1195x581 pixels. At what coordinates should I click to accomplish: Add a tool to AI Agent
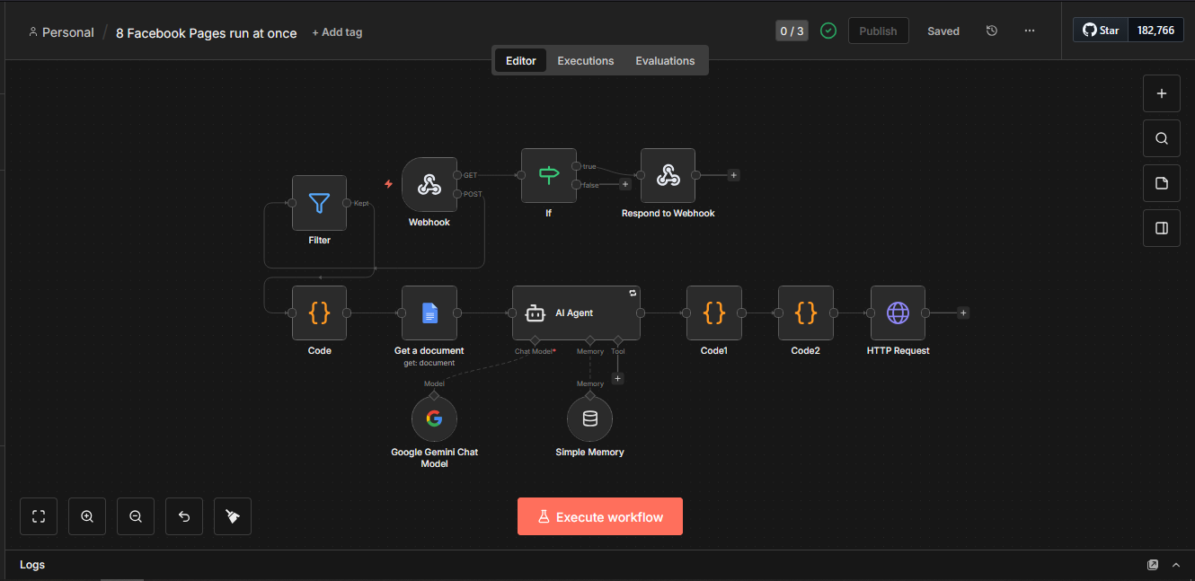click(617, 379)
